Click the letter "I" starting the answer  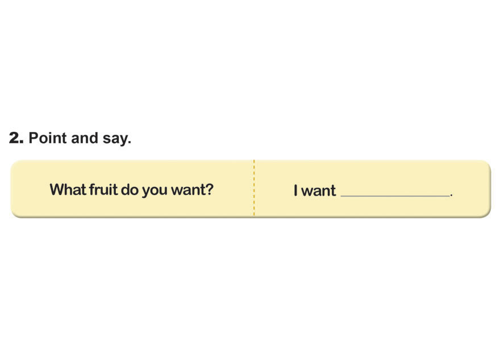coord(295,190)
